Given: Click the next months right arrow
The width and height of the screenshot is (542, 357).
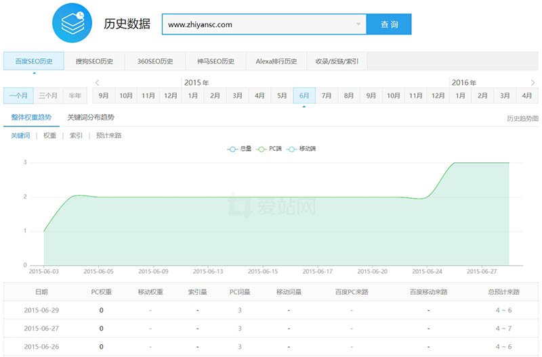Looking at the screenshot, I should coord(533,82).
